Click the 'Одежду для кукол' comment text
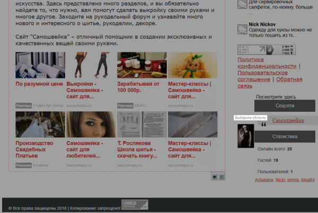The height and width of the screenshot is (213, 318). (280, 33)
